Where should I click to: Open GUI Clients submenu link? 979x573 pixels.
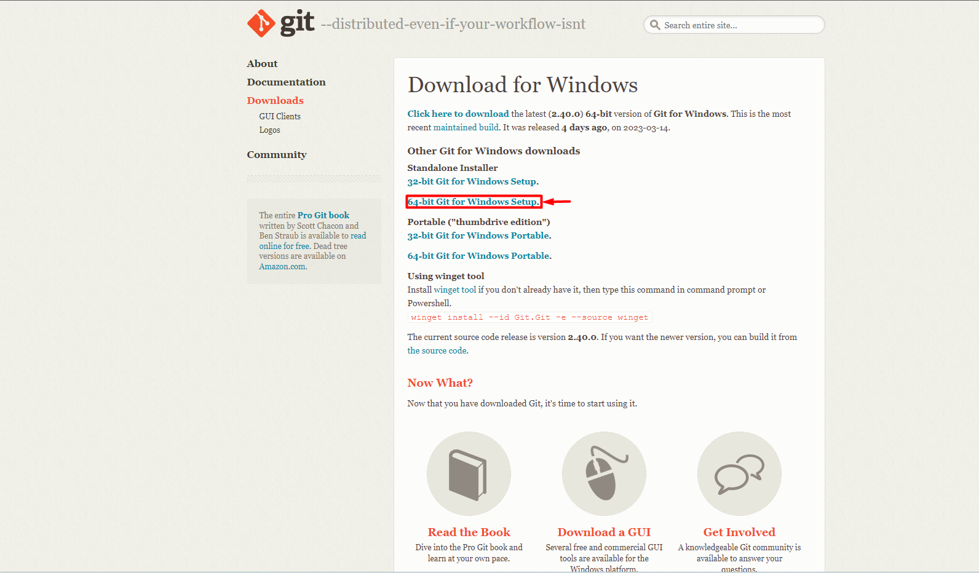tap(280, 116)
